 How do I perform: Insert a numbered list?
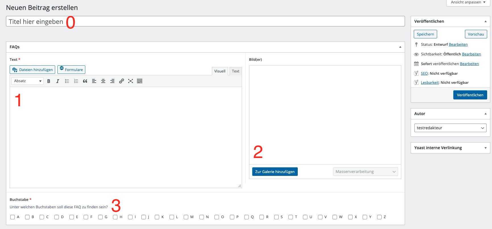click(76, 81)
